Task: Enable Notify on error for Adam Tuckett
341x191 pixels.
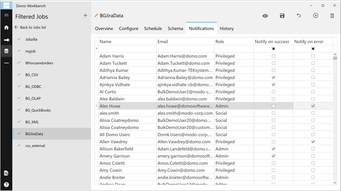Action: (x=313, y=63)
